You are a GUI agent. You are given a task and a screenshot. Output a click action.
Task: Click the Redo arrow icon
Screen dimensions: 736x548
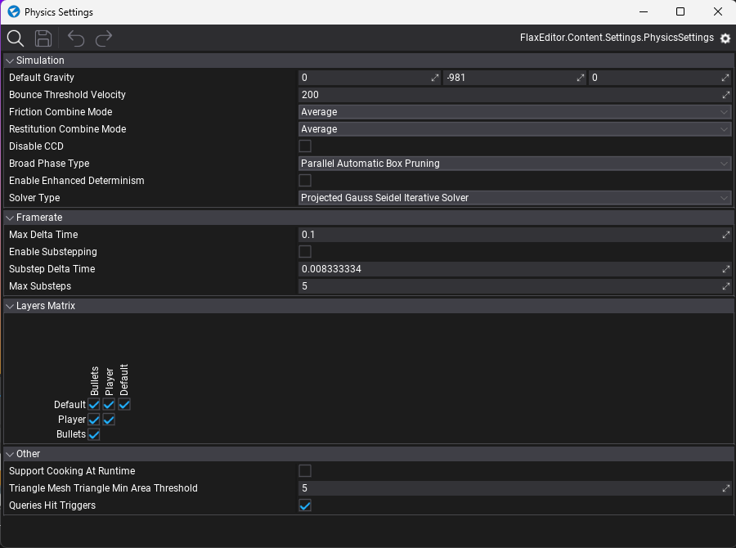(x=104, y=38)
